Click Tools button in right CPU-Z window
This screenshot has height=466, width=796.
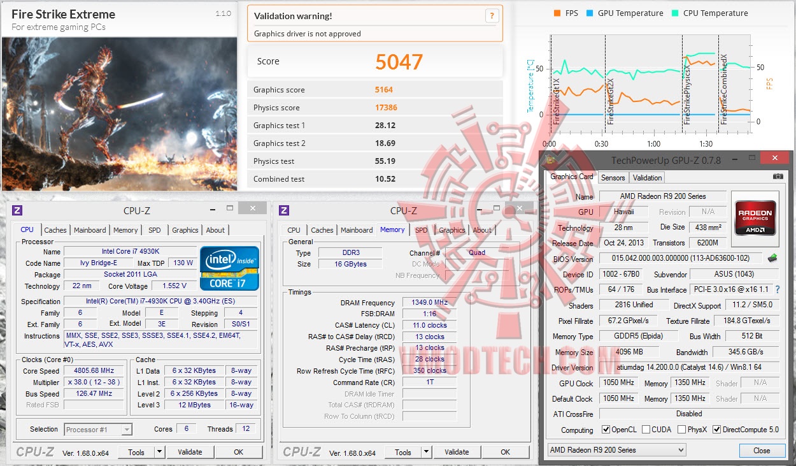coord(403,453)
